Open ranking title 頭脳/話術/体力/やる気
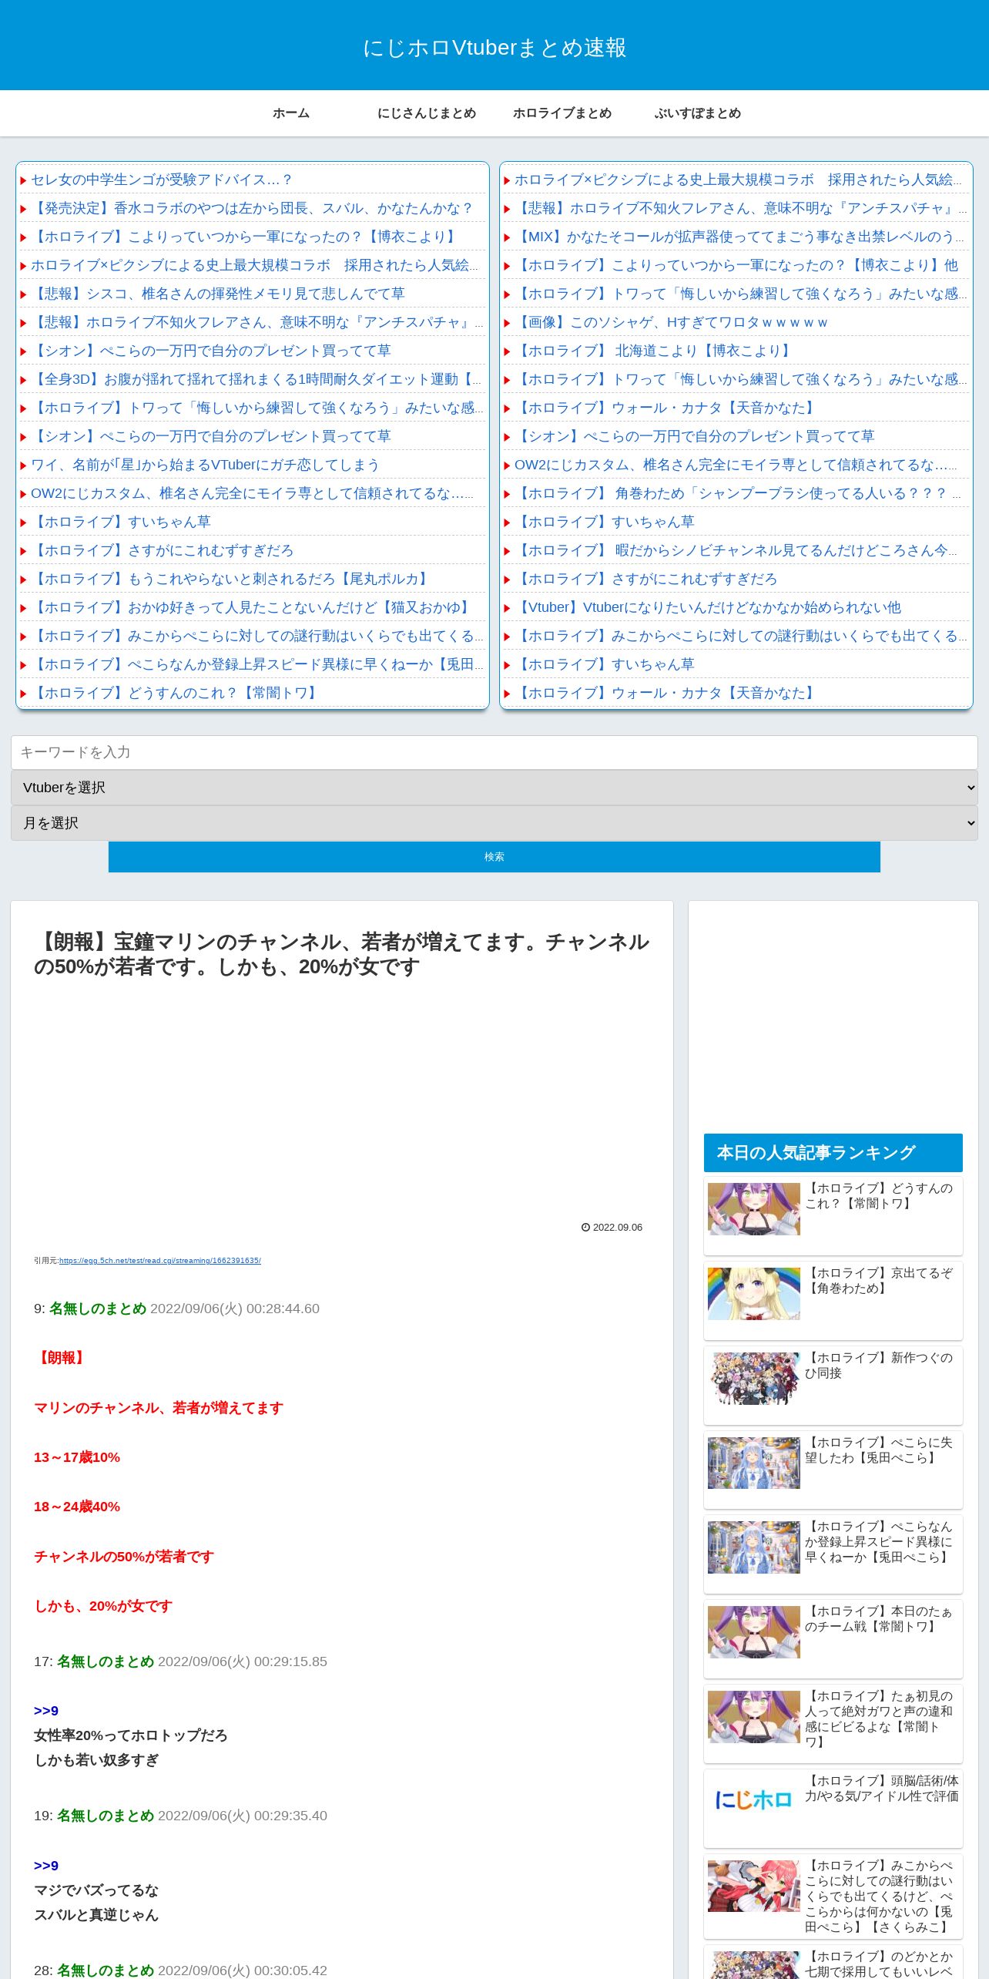The image size is (989, 1979). pos(882,1789)
